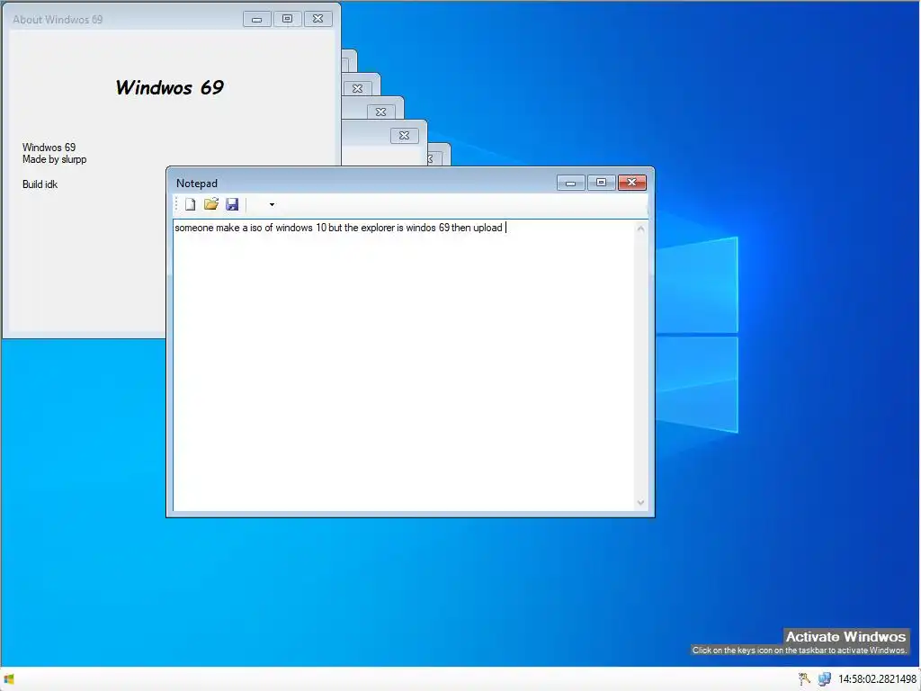Maximize the About Windwos 69 window
This screenshot has width=921, height=691.
click(287, 20)
